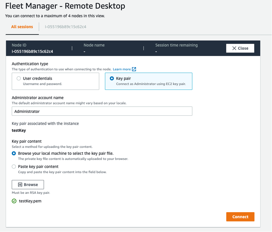The width and height of the screenshot is (272, 232).
Task: Click the Fleet Manager - Remote Desktop heading
Action: point(65,6)
